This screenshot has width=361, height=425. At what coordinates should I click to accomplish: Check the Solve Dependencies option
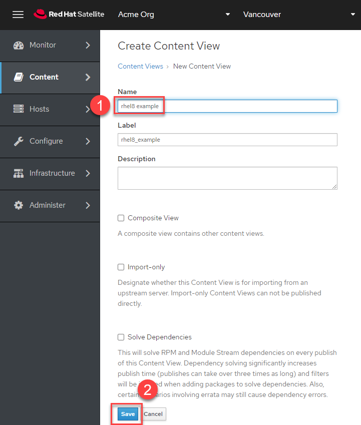(x=121, y=337)
